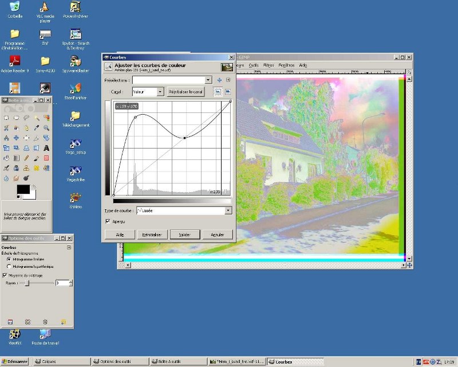Open the Aide menu in GIMP
458x367 pixels.
coord(303,65)
